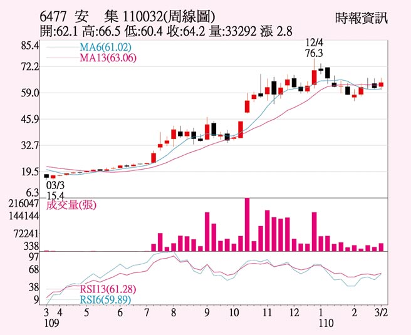Click the 時報資訊 source label
This screenshot has width=411, height=335.
pyautogui.click(x=362, y=18)
